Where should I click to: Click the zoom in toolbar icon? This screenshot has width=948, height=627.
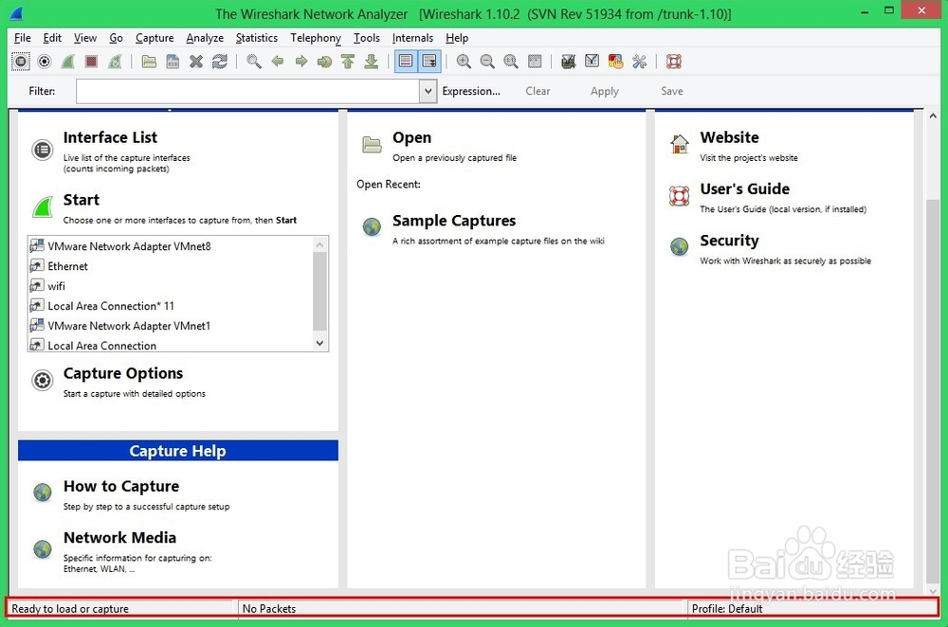464,61
